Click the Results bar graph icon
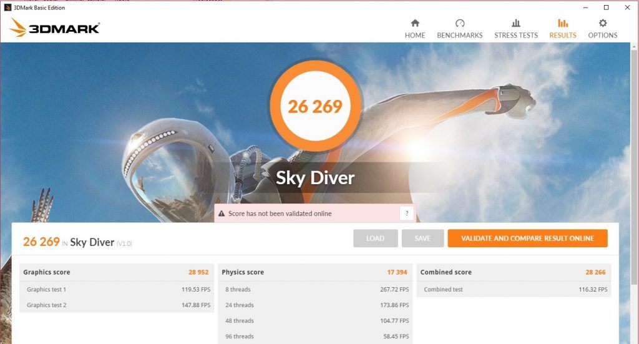Viewport: 639px width, 344px height. click(x=563, y=23)
